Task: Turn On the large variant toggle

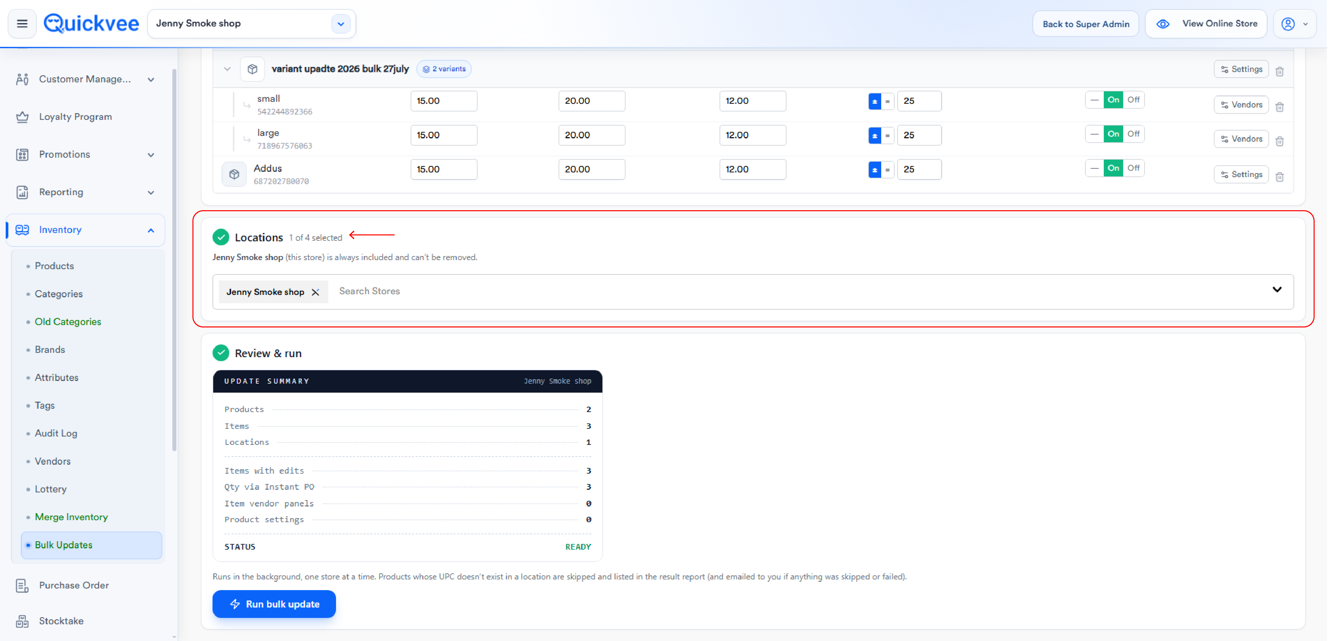Action: 1113,134
